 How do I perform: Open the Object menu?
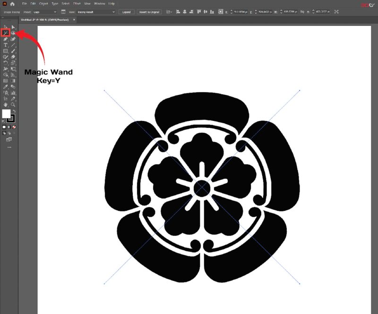click(43, 4)
